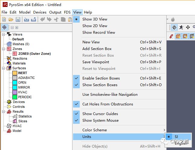The width and height of the screenshot is (195, 150).
Task: Toggle Cut Holes From Obstructions
Action: click(x=107, y=104)
